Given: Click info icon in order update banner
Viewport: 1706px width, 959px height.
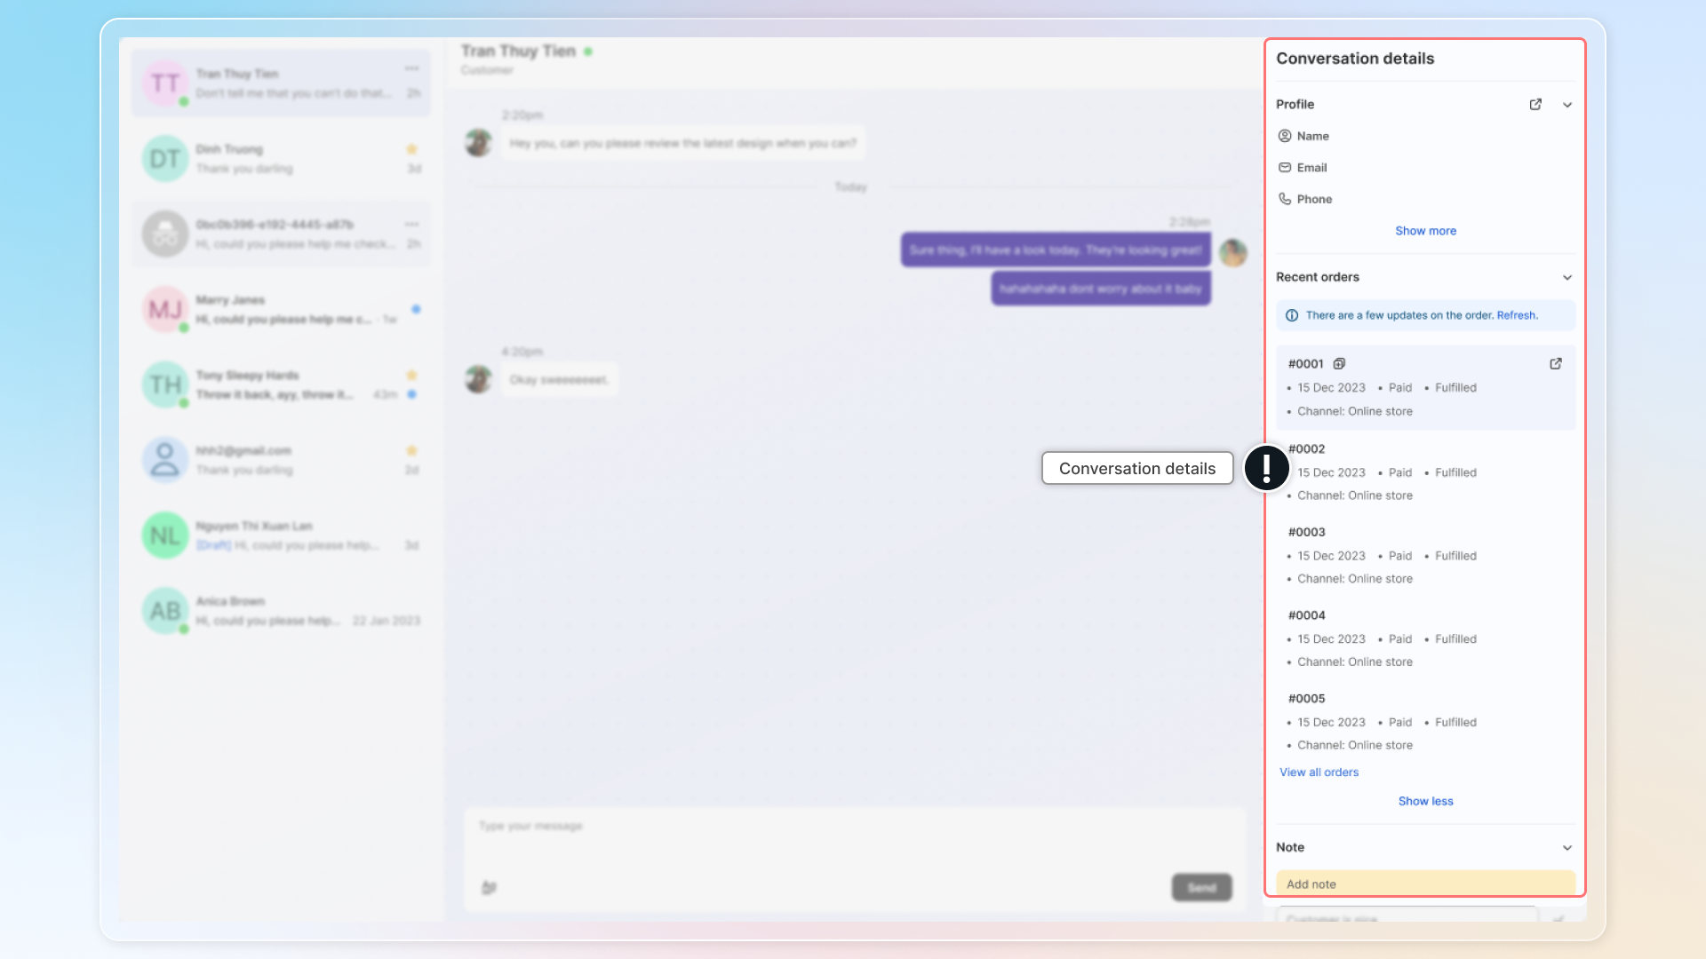Looking at the screenshot, I should 1292,315.
